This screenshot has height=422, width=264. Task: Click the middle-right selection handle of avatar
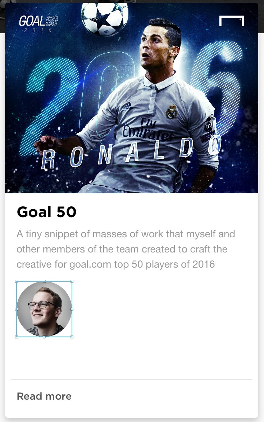(72, 309)
